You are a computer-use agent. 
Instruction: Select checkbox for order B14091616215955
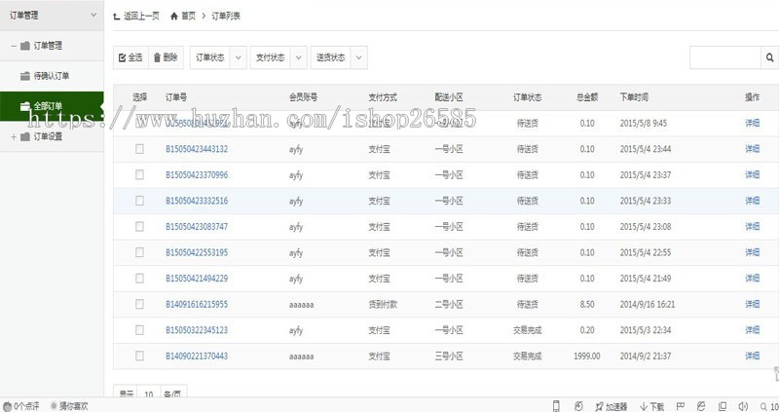tap(139, 304)
